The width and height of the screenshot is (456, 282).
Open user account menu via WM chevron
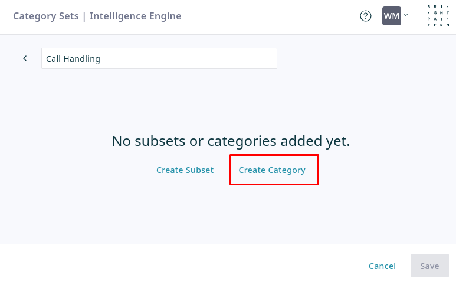(406, 15)
